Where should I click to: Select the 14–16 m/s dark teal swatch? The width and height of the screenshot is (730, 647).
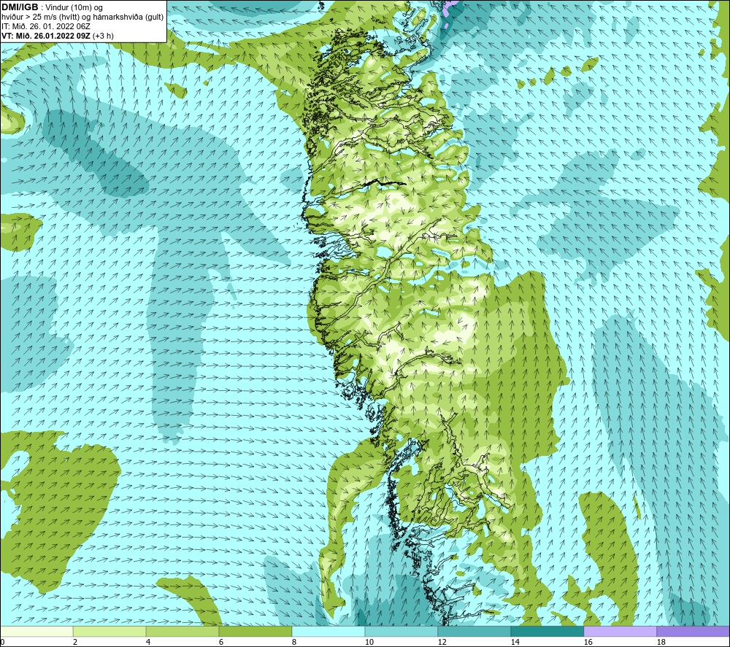point(547,631)
